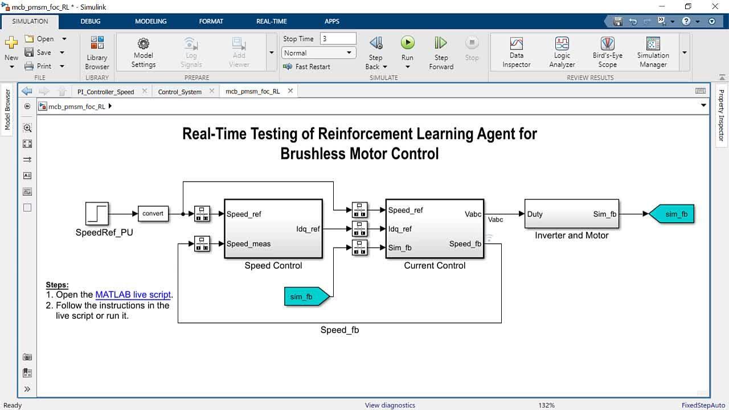
Task: Click the Run simulation button
Action: (x=407, y=43)
